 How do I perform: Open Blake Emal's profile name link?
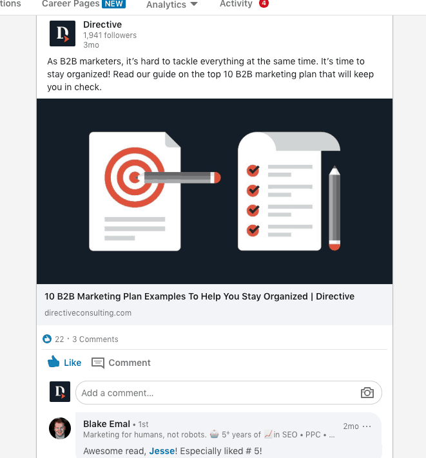tap(106, 424)
